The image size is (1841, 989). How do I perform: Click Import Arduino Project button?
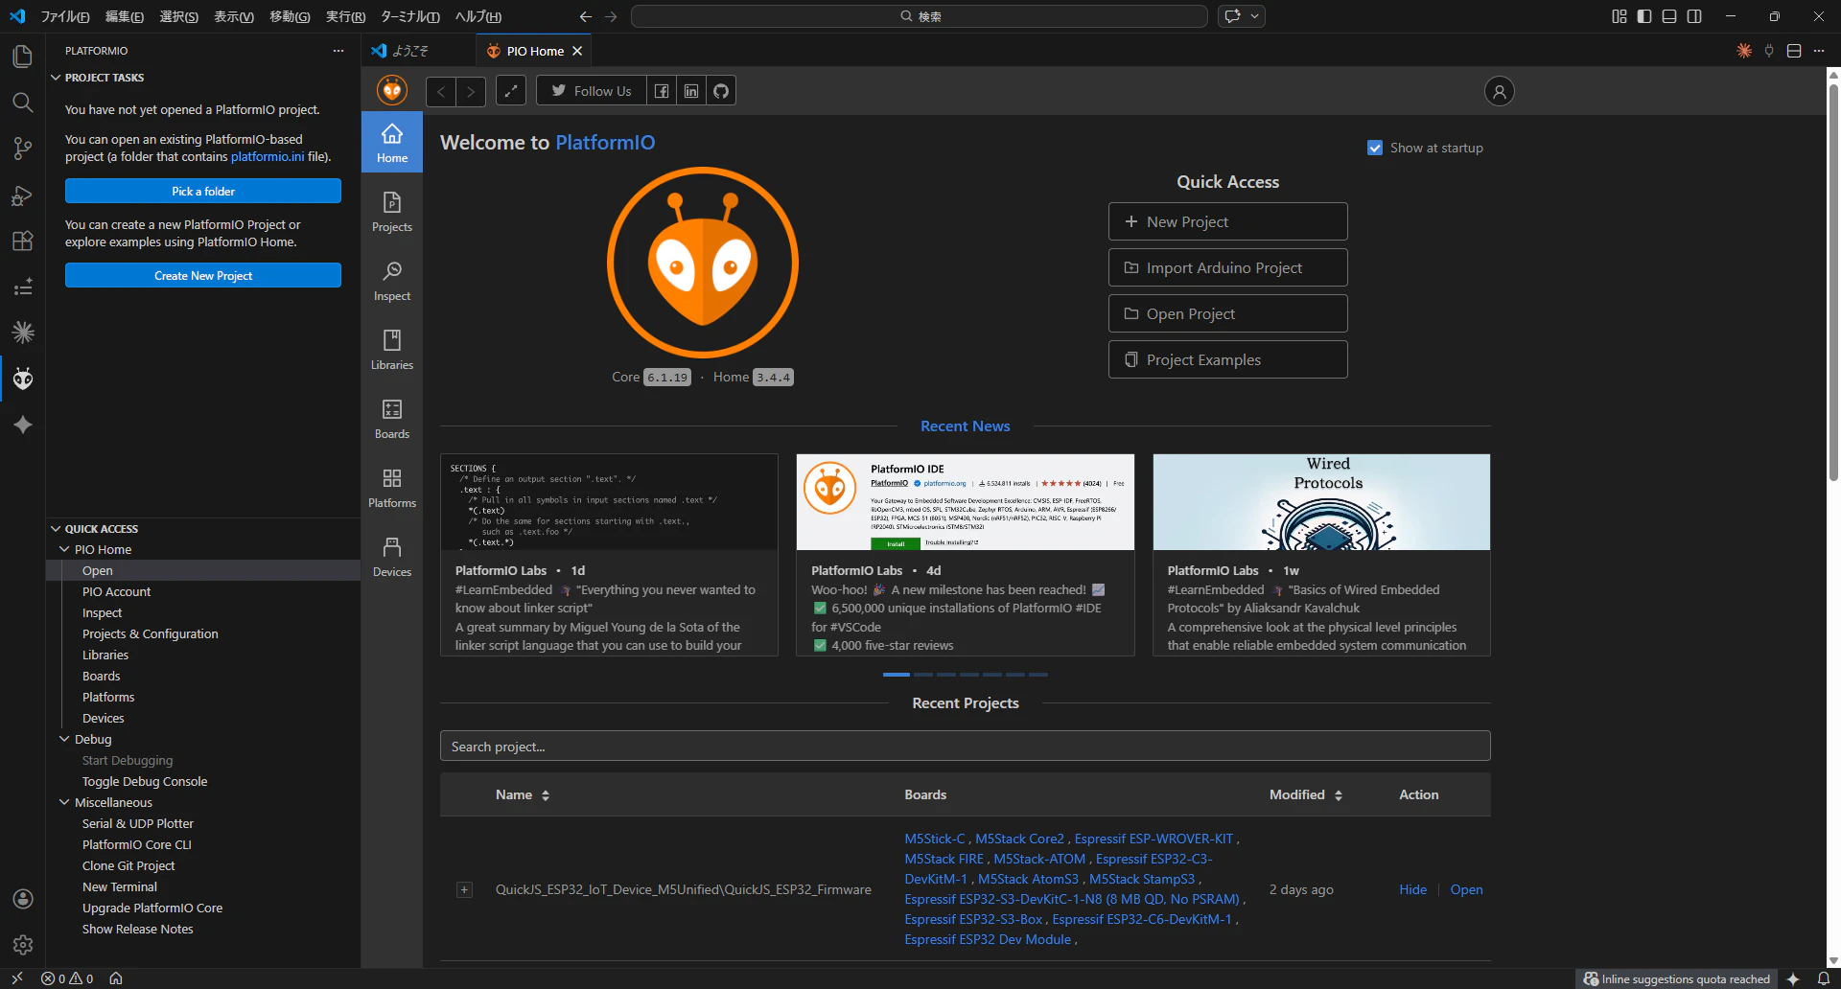[x=1228, y=267]
